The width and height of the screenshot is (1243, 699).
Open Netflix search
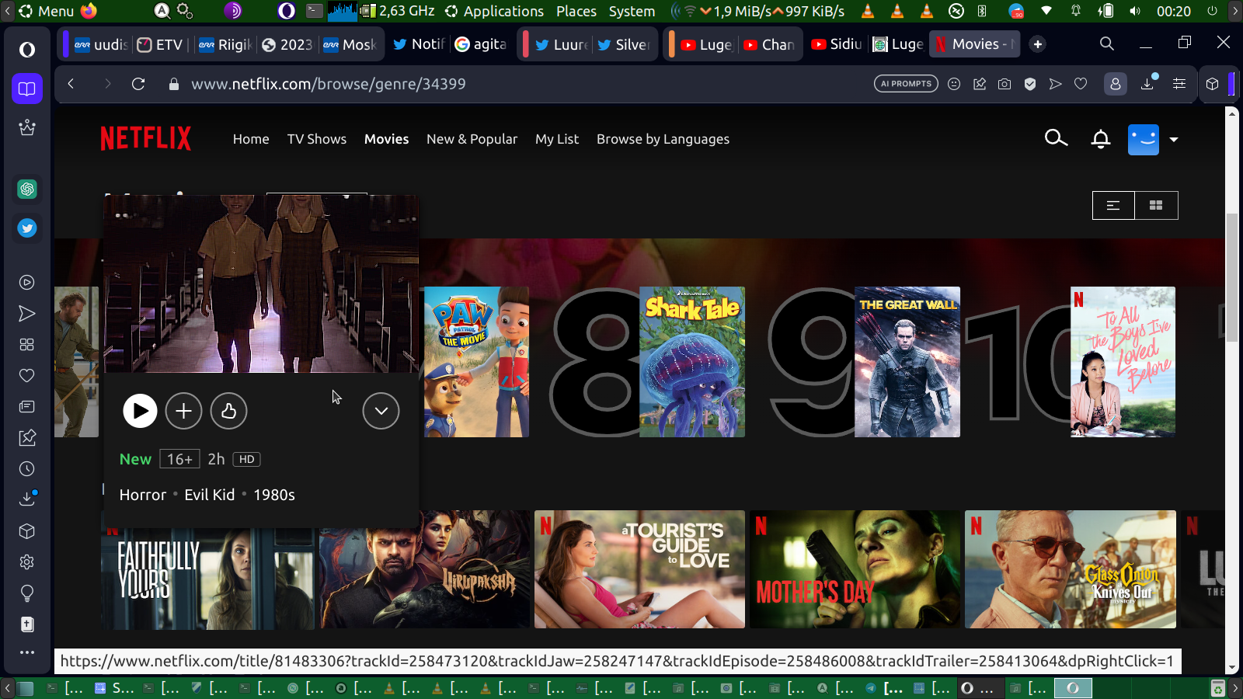1056,138
